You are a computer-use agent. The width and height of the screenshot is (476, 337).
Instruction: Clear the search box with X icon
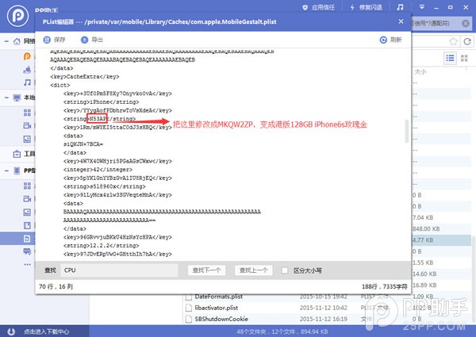(x=466, y=23)
